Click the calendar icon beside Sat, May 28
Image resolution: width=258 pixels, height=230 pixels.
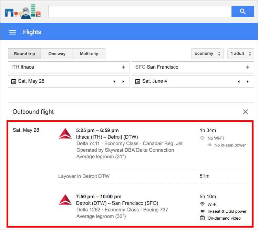click(13, 81)
